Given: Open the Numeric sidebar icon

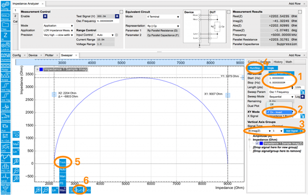Looking at the screenshot, I should (5, 57).
